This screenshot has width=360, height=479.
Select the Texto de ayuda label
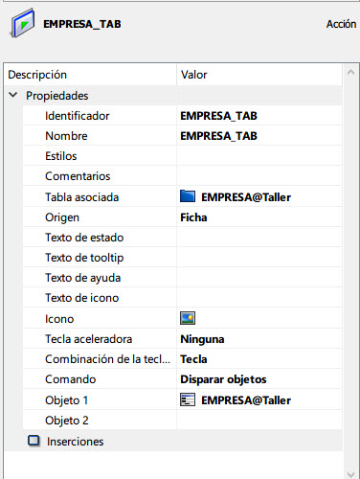coord(83,278)
